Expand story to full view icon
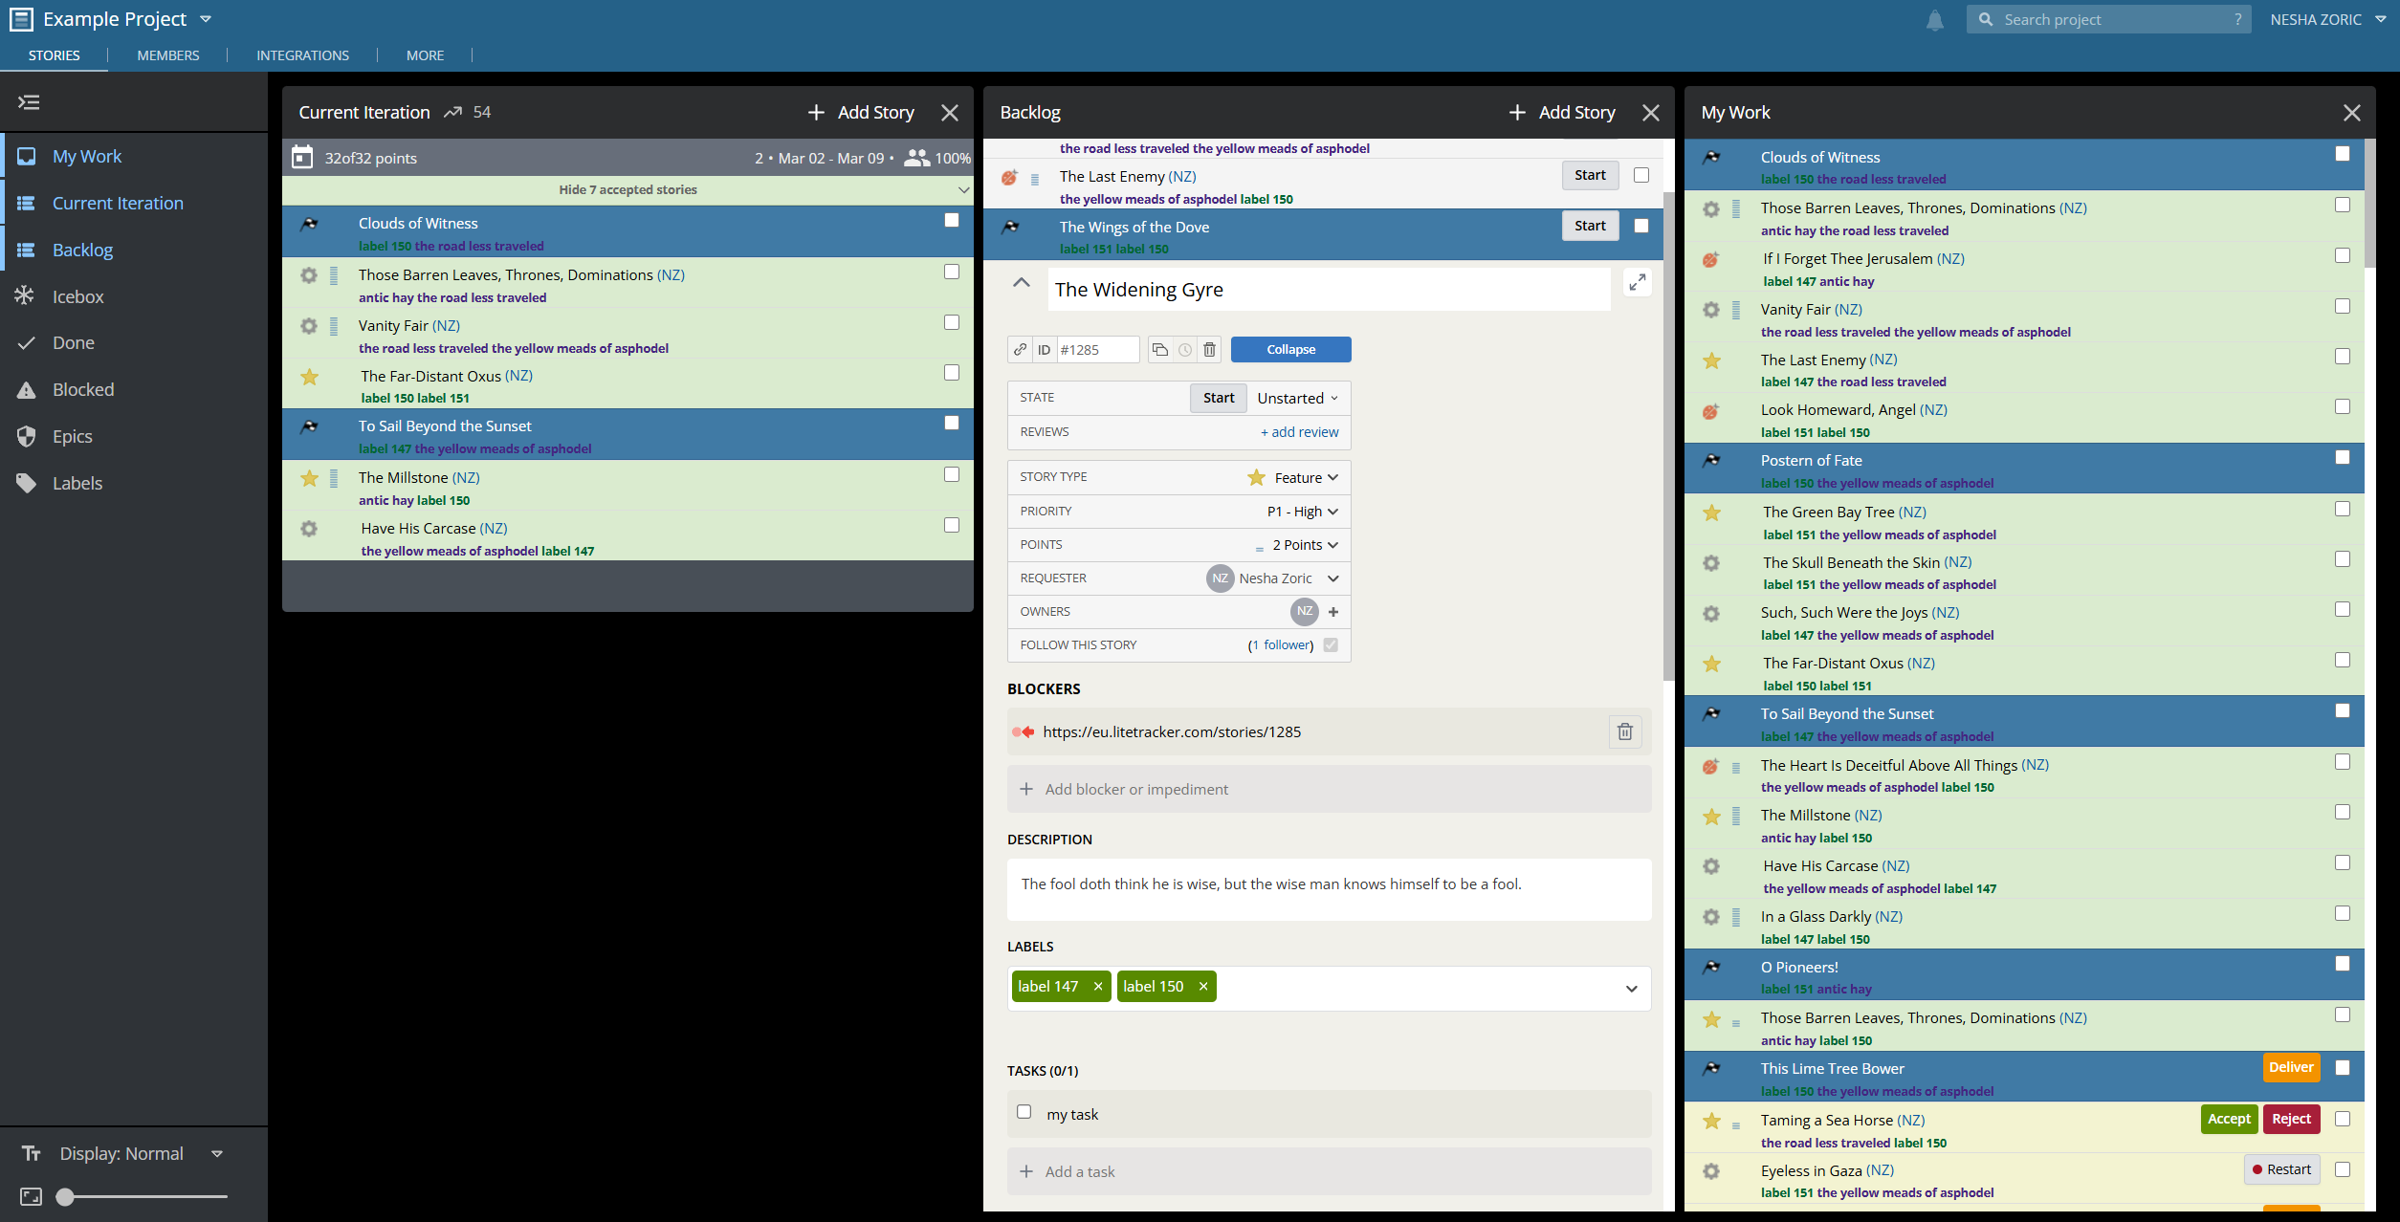The image size is (2400, 1222). (1638, 283)
